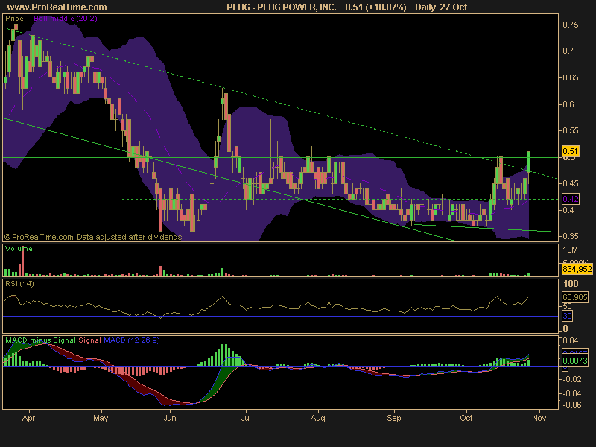Click the Oct date axis label
596x447 pixels.
click(466, 418)
